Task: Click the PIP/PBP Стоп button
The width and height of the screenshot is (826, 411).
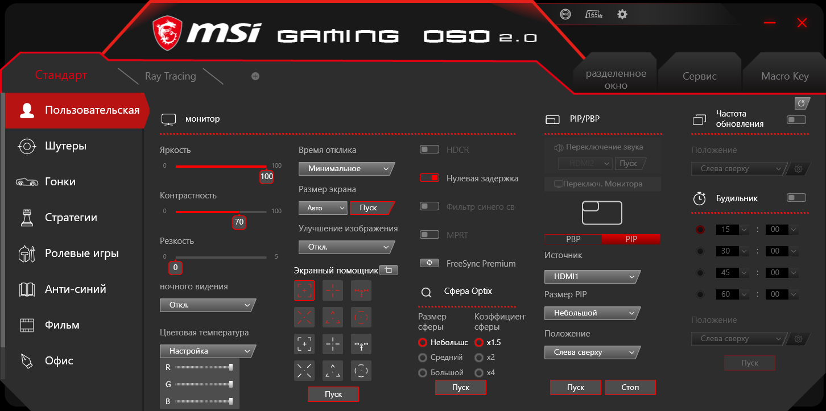Action: 630,387
